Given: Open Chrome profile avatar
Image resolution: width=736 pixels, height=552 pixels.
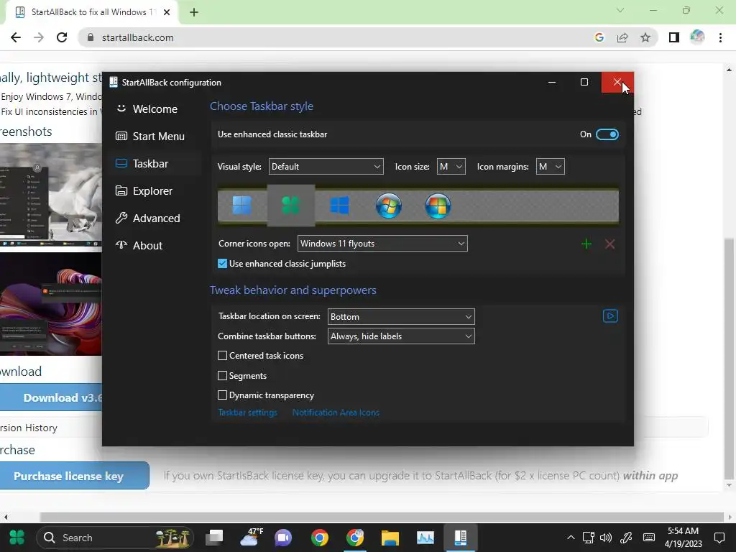Looking at the screenshot, I should 697,37.
